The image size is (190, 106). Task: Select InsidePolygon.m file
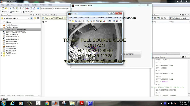click(x=12, y=44)
